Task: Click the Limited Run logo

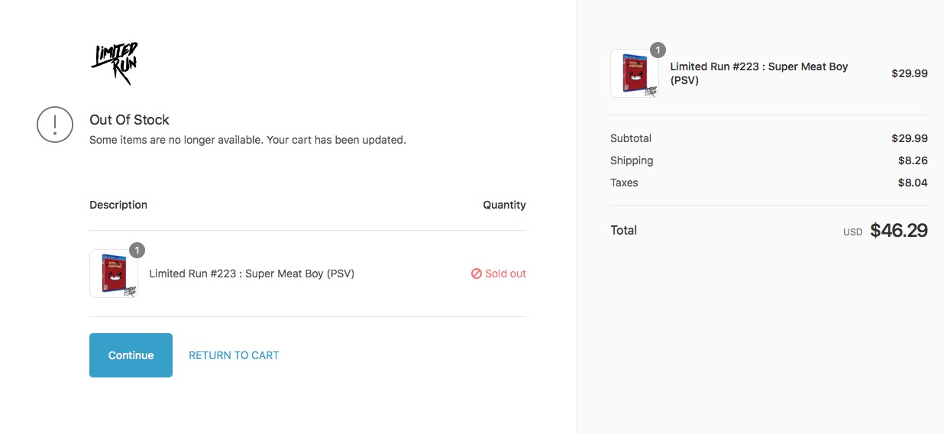Action: coord(115,63)
